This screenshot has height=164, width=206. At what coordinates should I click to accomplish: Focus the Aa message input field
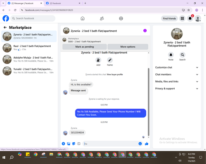pyautogui.click(x=110, y=144)
